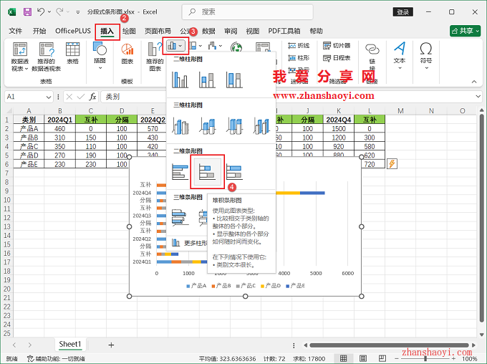Insert a table using the 表格 icon
Image resolution: width=487 pixels, height=364 pixels.
(x=72, y=54)
